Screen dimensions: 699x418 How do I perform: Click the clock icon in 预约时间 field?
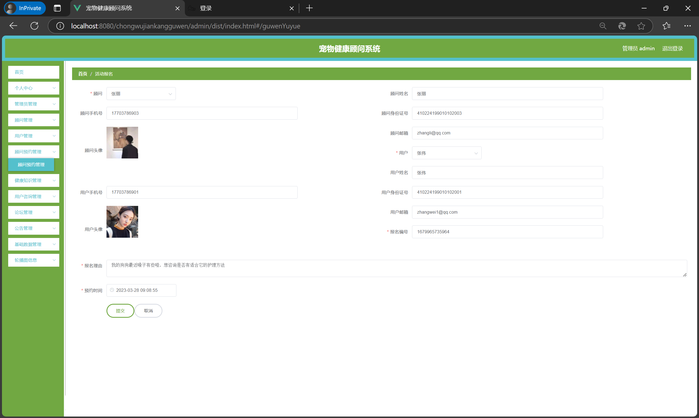(112, 290)
